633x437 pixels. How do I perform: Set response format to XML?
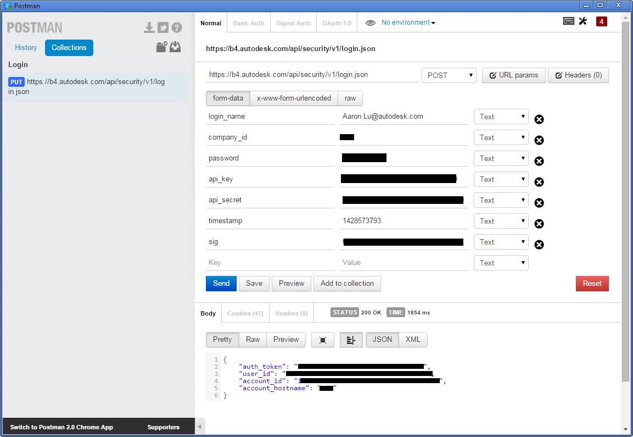coord(413,340)
